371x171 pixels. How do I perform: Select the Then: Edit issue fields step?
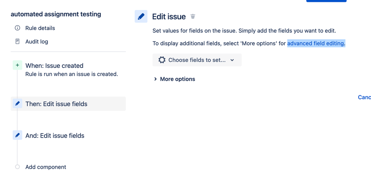(x=68, y=104)
